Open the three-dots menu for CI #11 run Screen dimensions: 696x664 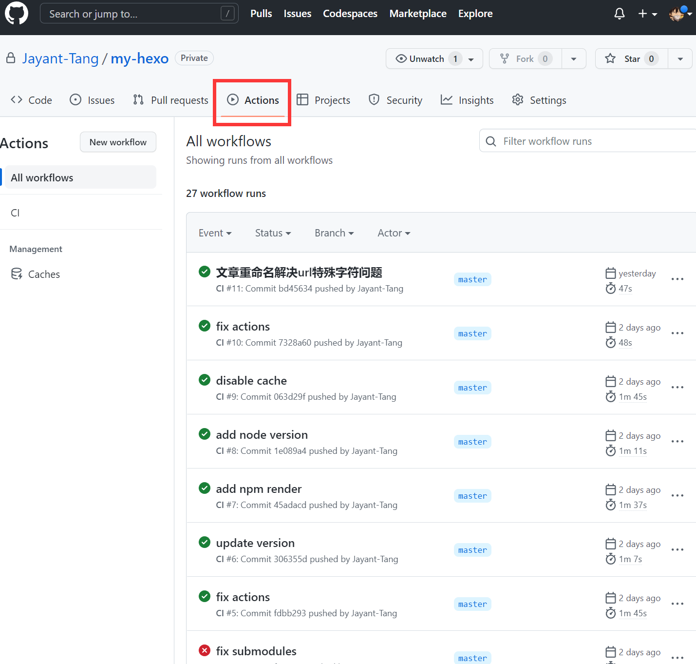point(677,279)
